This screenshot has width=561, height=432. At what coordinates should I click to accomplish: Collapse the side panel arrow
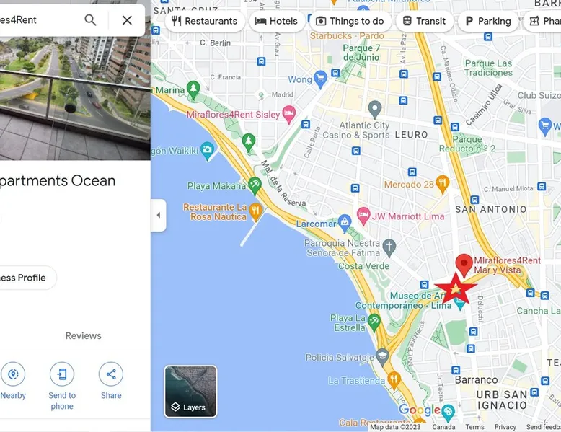tap(159, 215)
